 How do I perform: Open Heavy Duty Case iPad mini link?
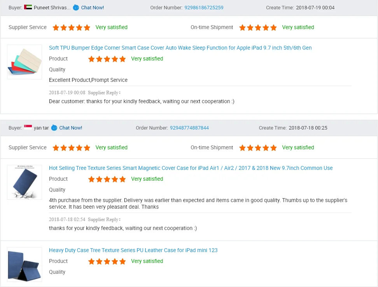(133, 250)
